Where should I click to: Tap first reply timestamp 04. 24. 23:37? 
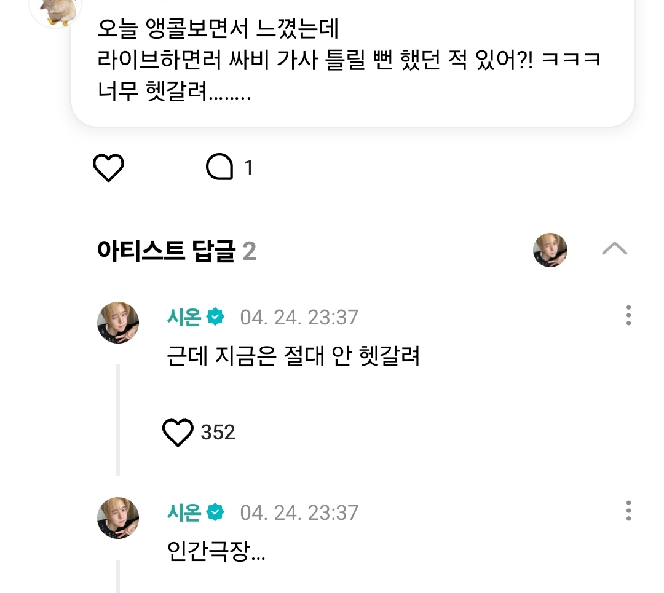(299, 318)
